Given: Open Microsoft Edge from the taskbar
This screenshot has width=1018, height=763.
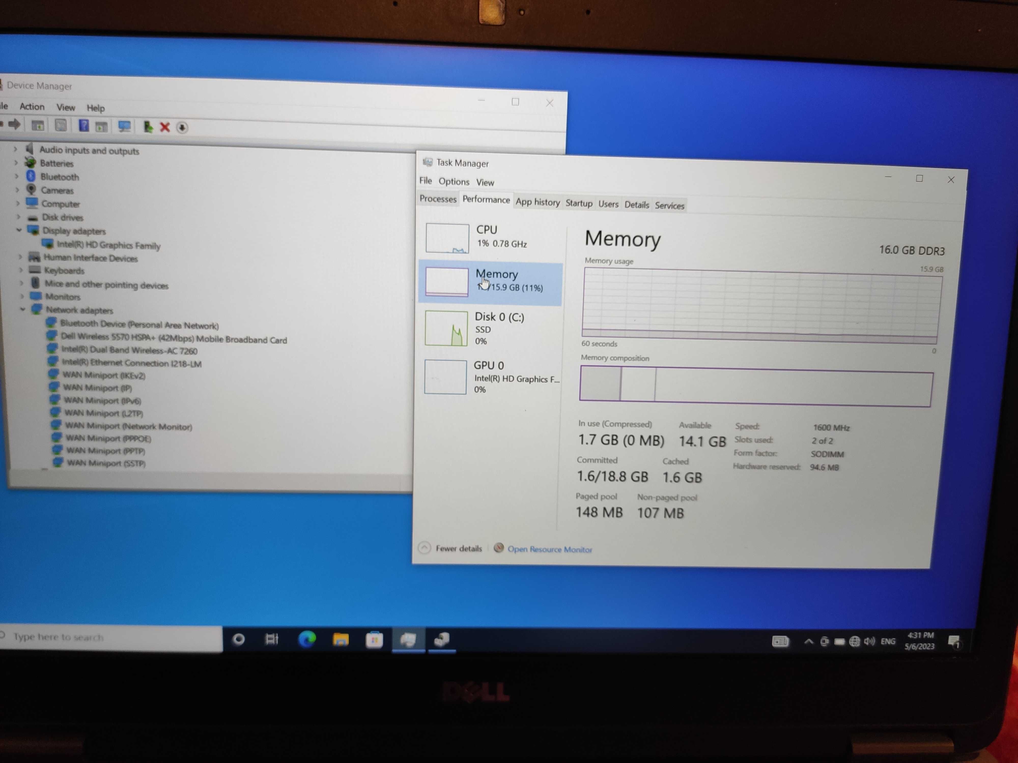Looking at the screenshot, I should point(307,639).
